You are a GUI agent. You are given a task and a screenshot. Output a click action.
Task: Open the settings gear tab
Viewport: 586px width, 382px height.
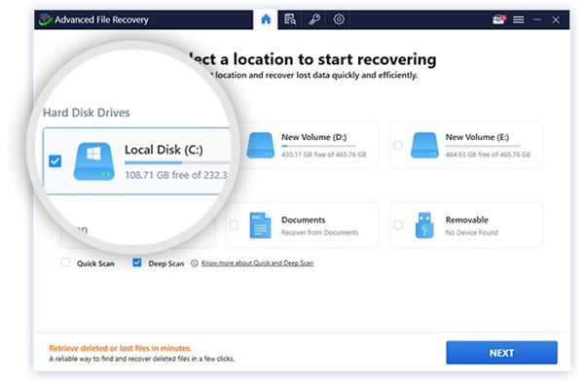click(339, 19)
